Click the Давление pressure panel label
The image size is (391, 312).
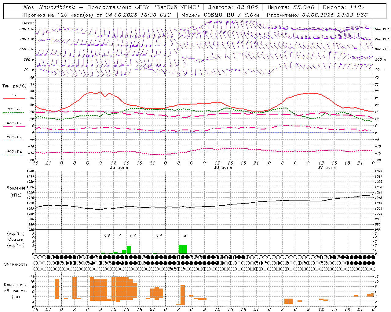(16, 188)
